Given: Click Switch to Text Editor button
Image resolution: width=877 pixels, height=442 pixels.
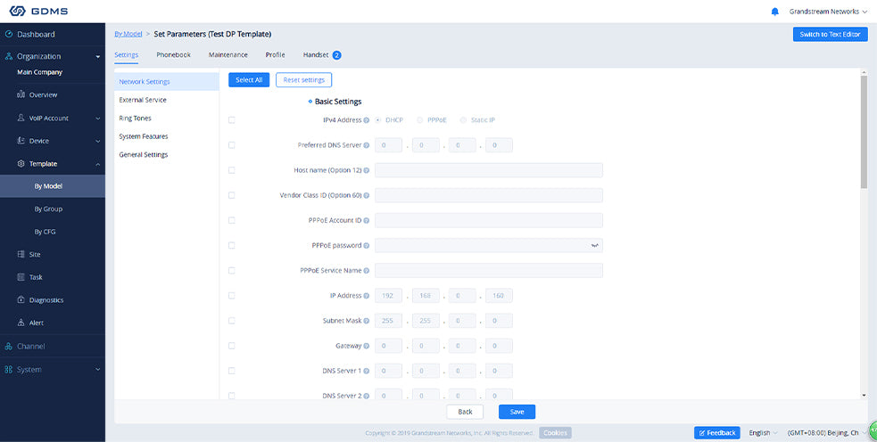Looking at the screenshot, I should pos(830,34).
